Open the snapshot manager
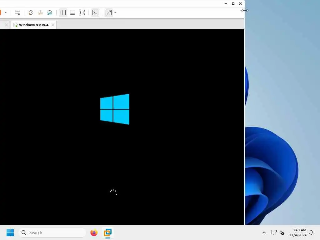Image resolution: width=320 pixels, height=240 pixels. [50, 12]
